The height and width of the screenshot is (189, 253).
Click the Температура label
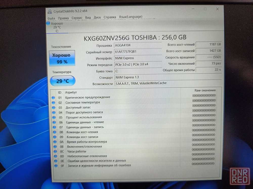pyautogui.click(x=62, y=72)
